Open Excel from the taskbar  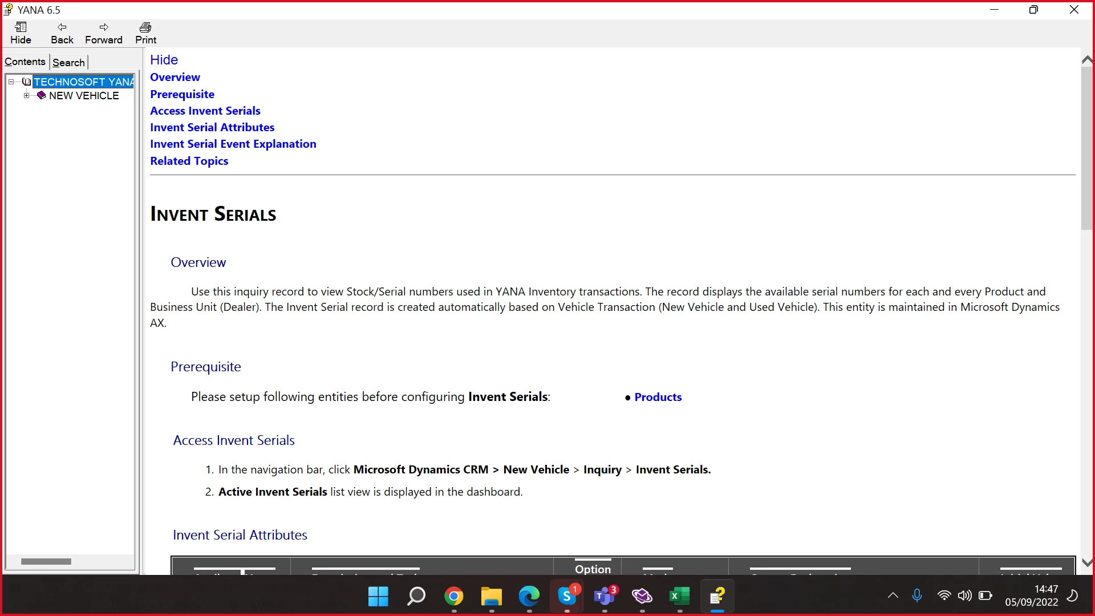point(679,597)
